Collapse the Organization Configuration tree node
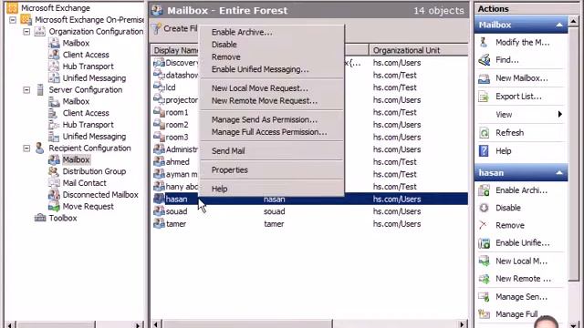The height and width of the screenshot is (328, 584). coord(26,32)
